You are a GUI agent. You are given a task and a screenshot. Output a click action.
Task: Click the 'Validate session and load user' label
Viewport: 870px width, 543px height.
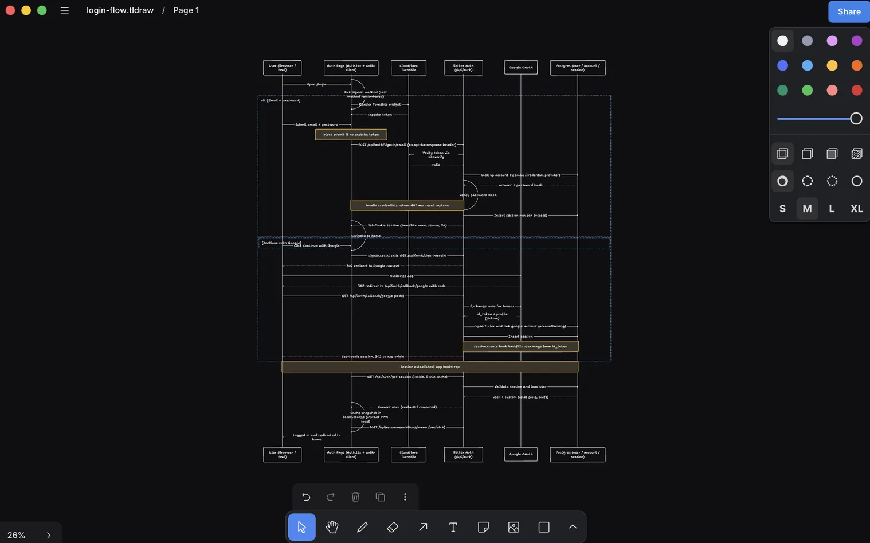[x=520, y=386]
